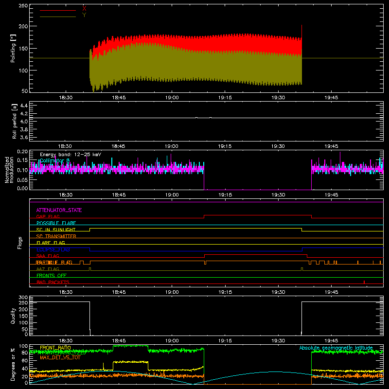Click the 150 tick of Pointing axis
Screen dimensions: 389x389
pos(23,48)
